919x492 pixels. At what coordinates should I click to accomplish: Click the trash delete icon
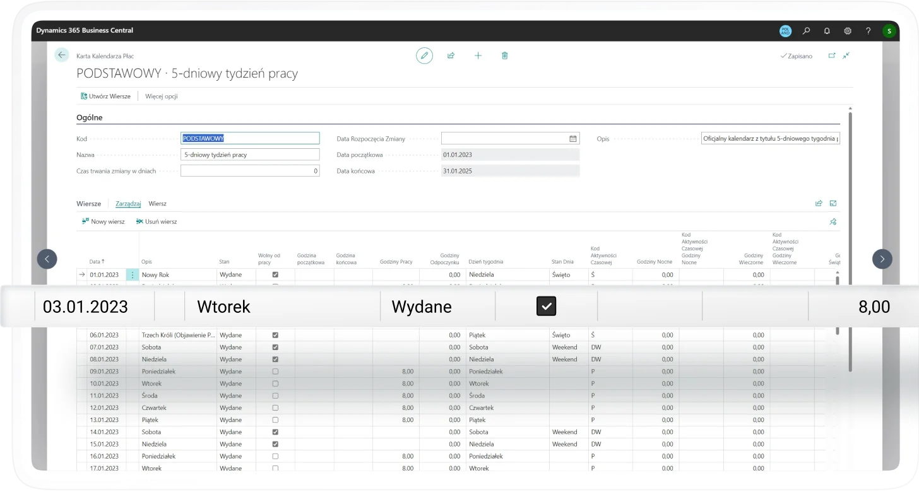[504, 56]
